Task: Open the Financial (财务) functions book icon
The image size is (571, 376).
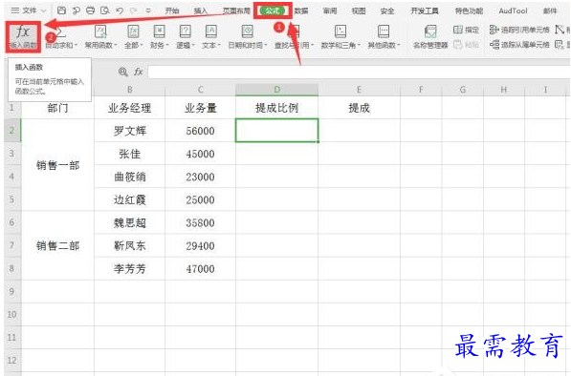Action: coord(159,31)
